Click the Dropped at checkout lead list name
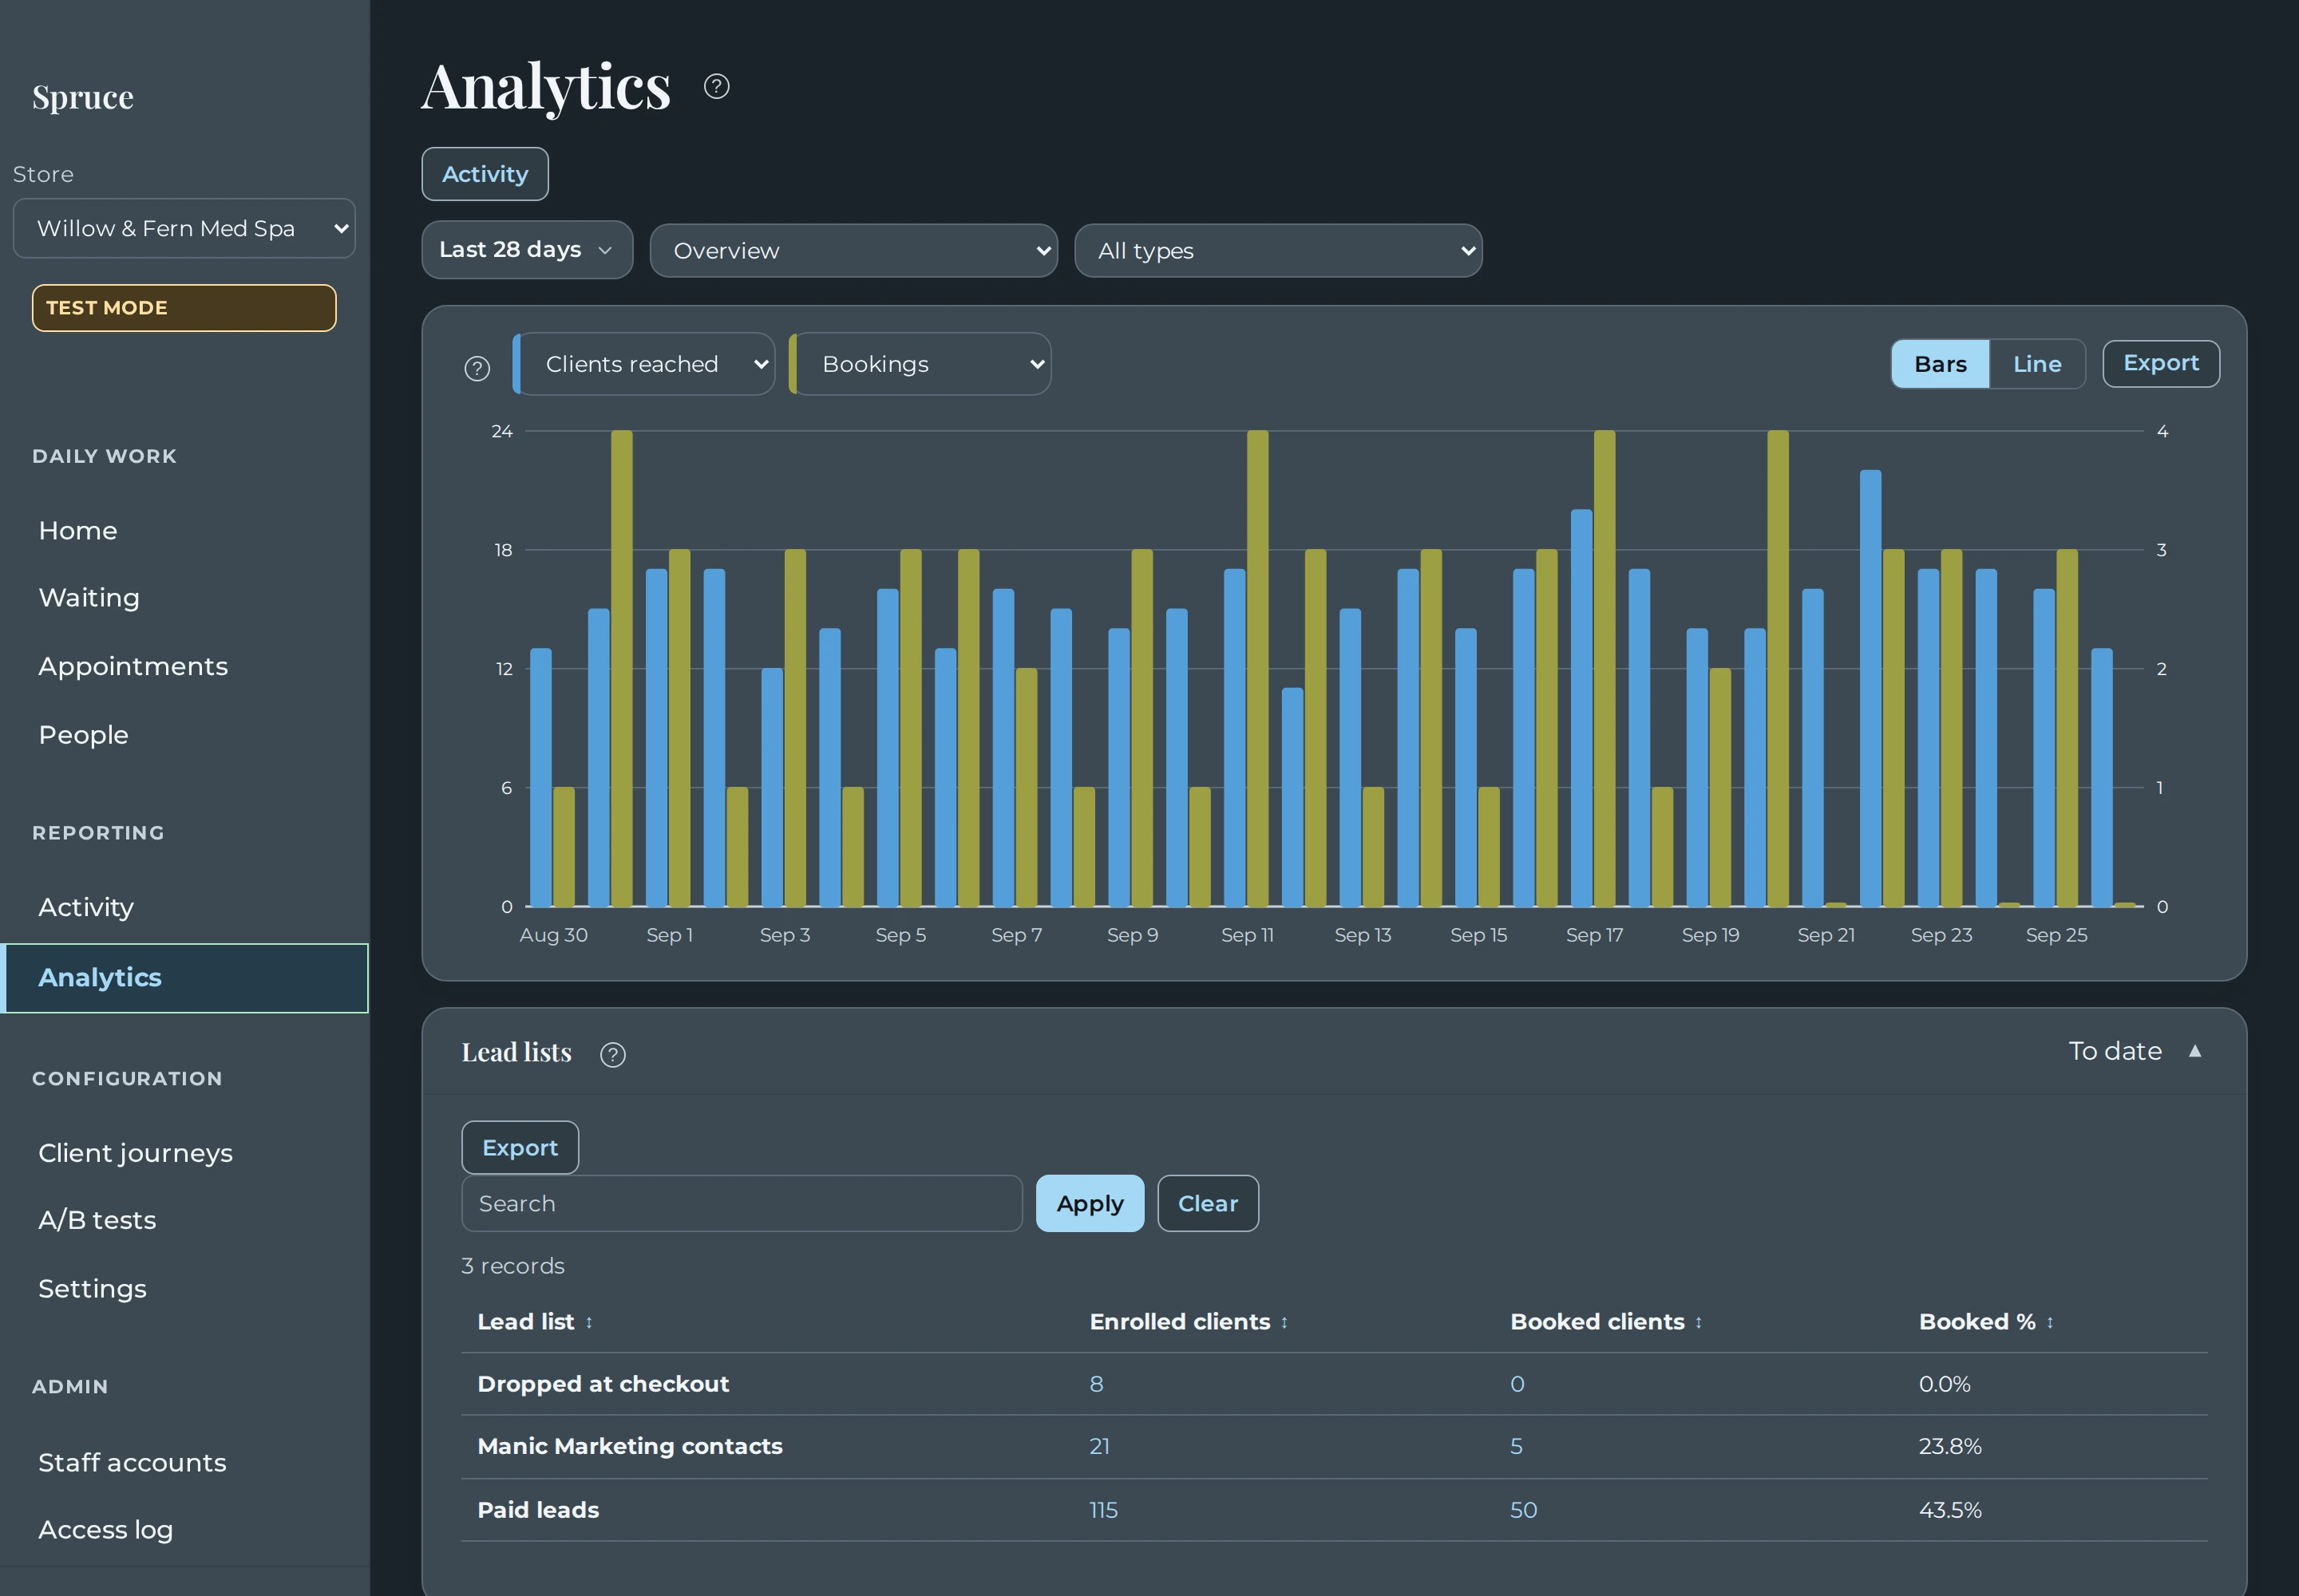 tap(603, 1384)
